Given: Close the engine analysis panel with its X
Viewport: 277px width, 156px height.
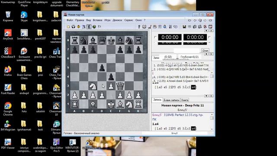Looking at the screenshot, I should [211, 54].
